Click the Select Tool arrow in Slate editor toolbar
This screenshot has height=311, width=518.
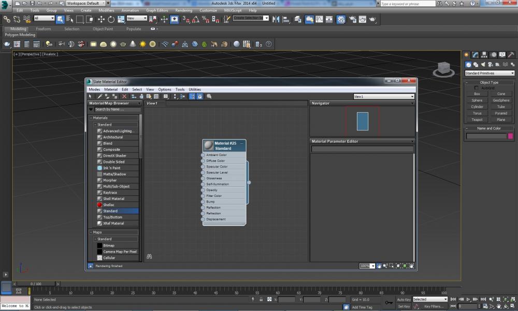(x=90, y=97)
